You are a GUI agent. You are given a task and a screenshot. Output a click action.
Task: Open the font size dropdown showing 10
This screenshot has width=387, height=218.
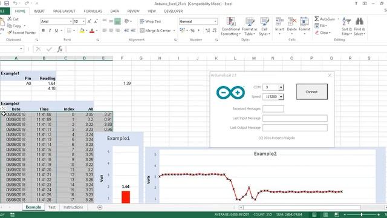[83, 22]
